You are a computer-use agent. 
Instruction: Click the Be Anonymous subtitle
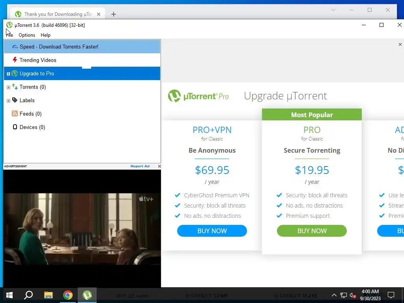click(212, 150)
